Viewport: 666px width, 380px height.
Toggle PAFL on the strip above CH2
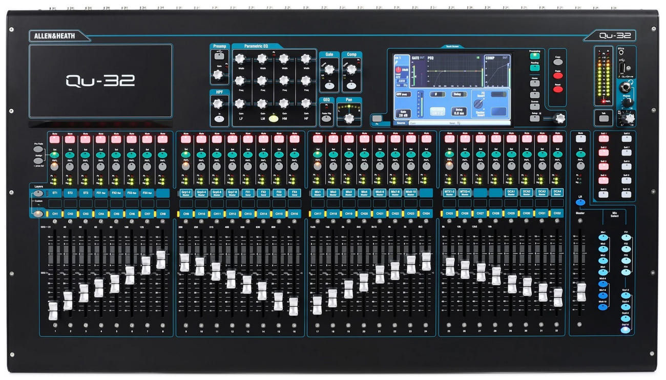point(70,166)
